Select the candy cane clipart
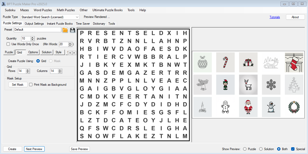 click(x=225, y=62)
